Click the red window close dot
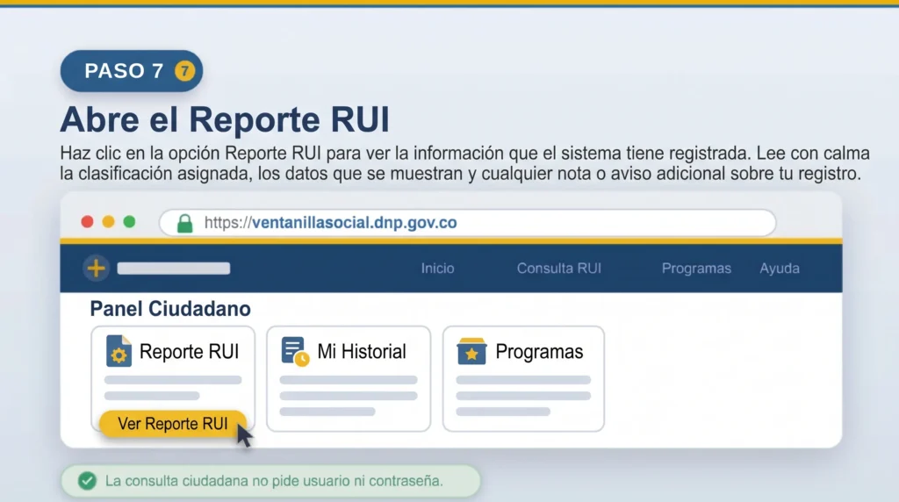Viewport: 899px width, 502px height. coord(87,222)
